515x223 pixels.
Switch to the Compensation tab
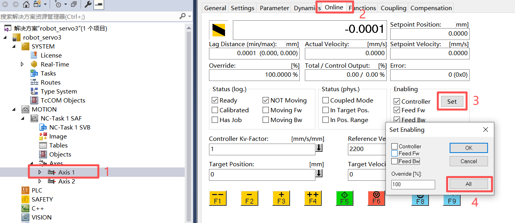(x=431, y=8)
